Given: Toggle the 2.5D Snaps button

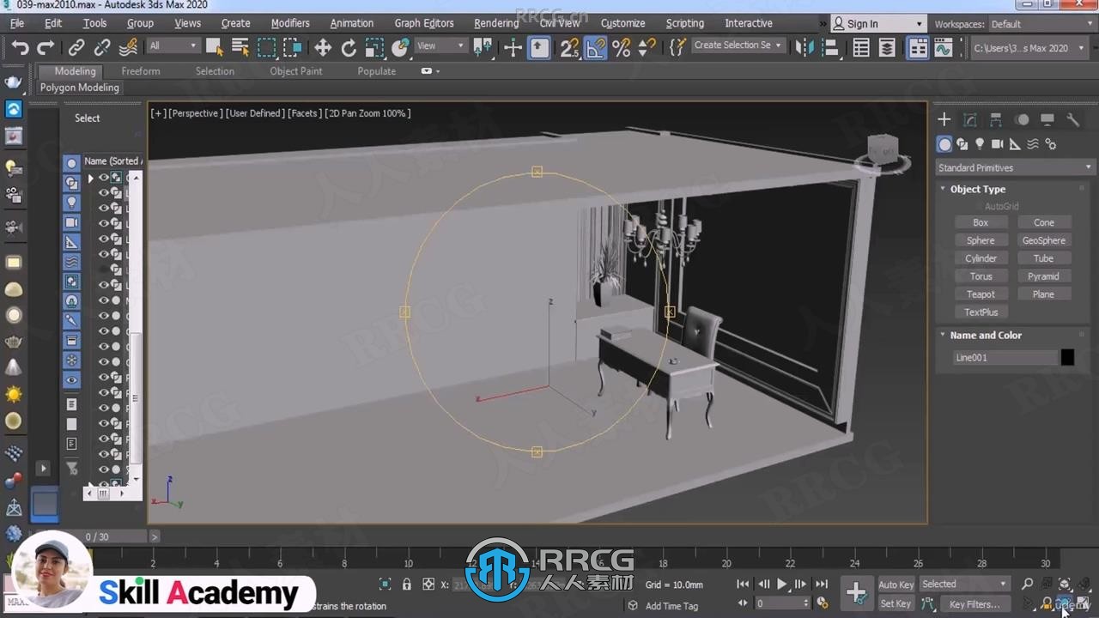Looking at the screenshot, I should coord(569,48).
